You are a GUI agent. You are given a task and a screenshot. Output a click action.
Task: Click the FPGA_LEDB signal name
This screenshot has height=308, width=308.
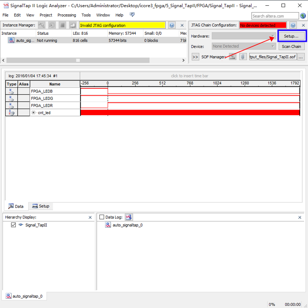click(x=42, y=91)
